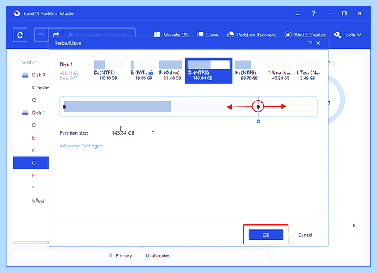This screenshot has height=273, width=377.
Task: Select D: in the sidebar list
Action: (x=35, y=125)
